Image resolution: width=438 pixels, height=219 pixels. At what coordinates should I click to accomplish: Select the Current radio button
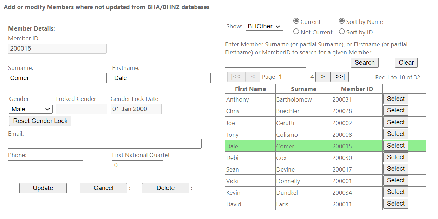[296, 21]
